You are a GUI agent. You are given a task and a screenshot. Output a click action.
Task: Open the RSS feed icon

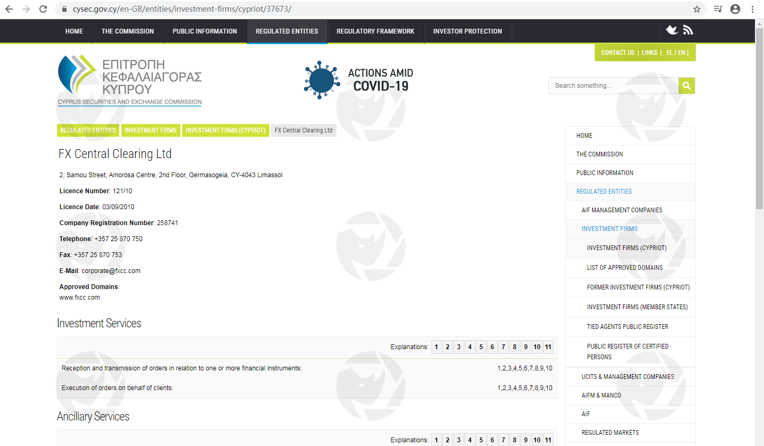click(688, 30)
